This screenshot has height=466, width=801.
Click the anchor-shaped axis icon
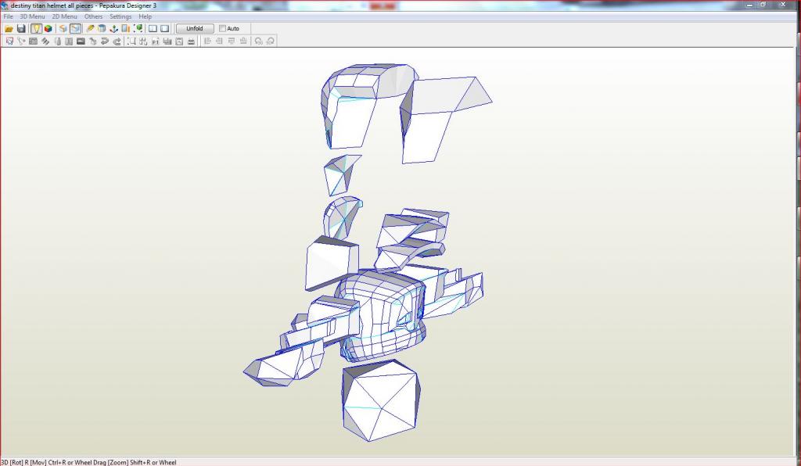[x=113, y=29]
